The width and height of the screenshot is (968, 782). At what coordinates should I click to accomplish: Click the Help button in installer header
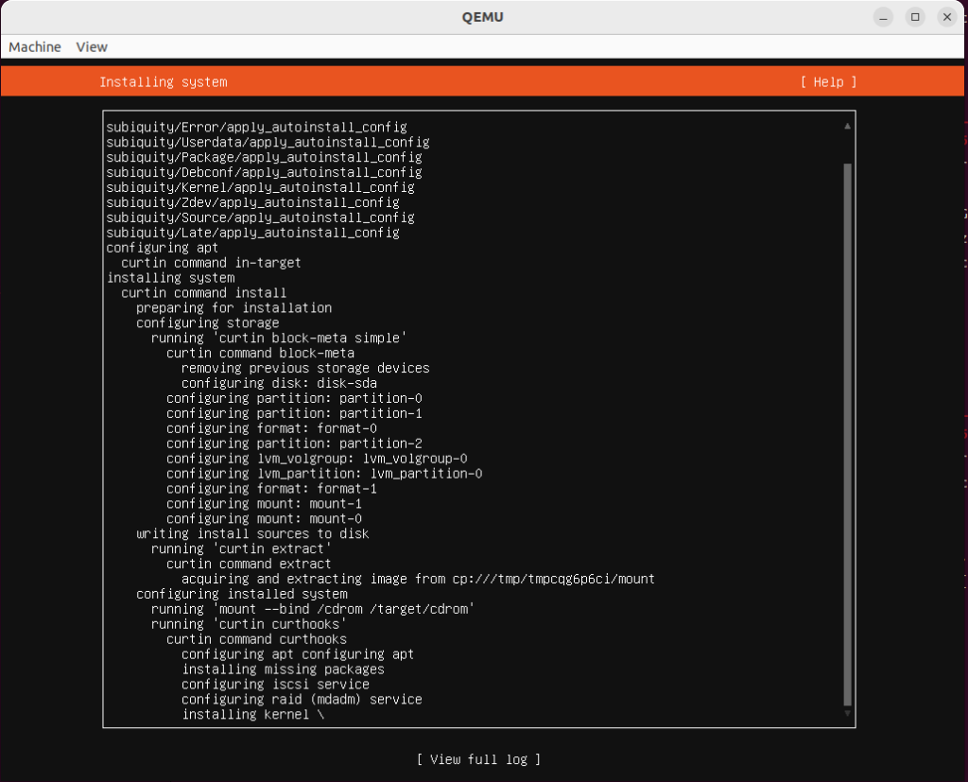click(x=828, y=82)
